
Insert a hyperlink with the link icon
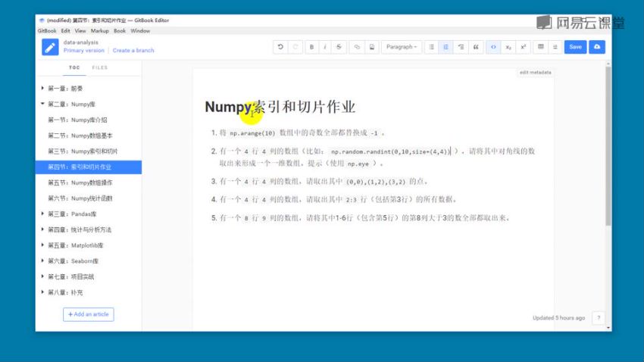tap(357, 47)
